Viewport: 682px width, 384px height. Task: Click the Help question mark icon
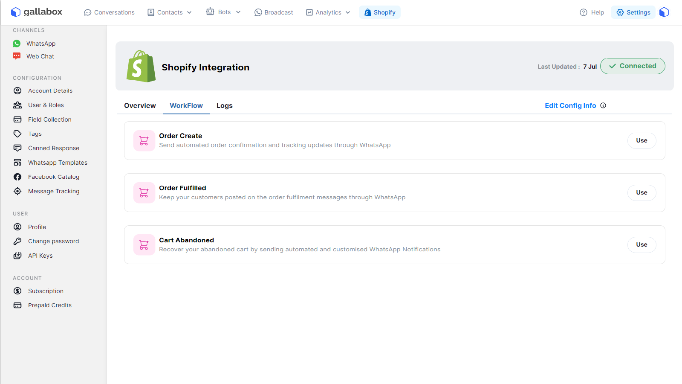[584, 12]
